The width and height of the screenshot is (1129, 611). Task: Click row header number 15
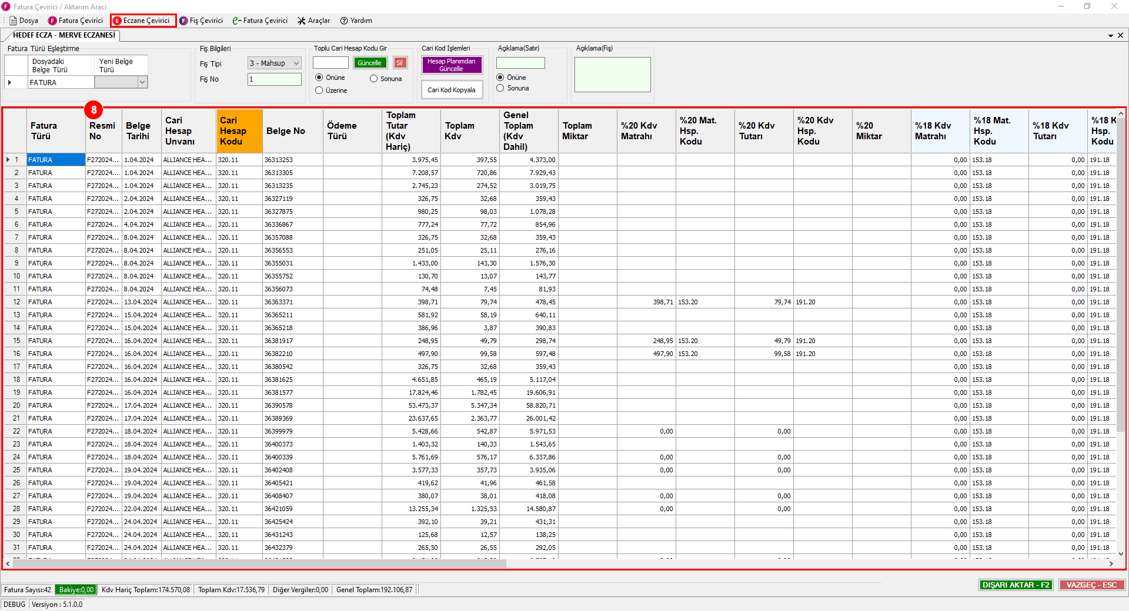[16, 341]
